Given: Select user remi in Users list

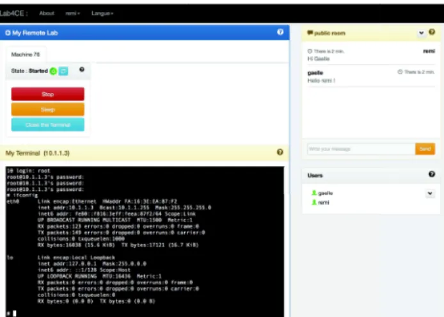Looking at the screenshot, I should (x=324, y=202).
